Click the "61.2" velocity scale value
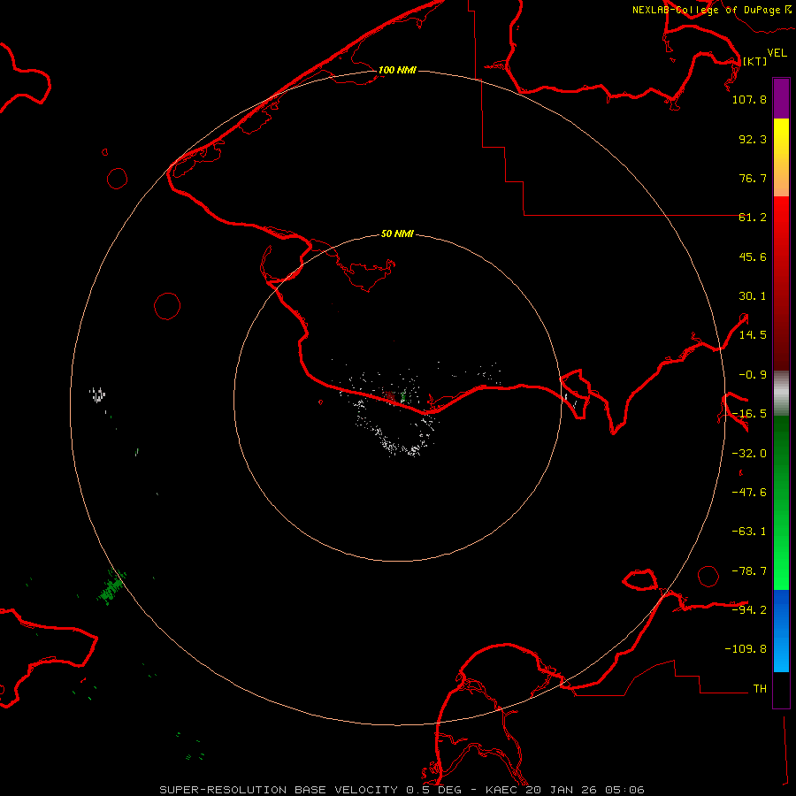The width and height of the screenshot is (796, 796). coord(753,218)
